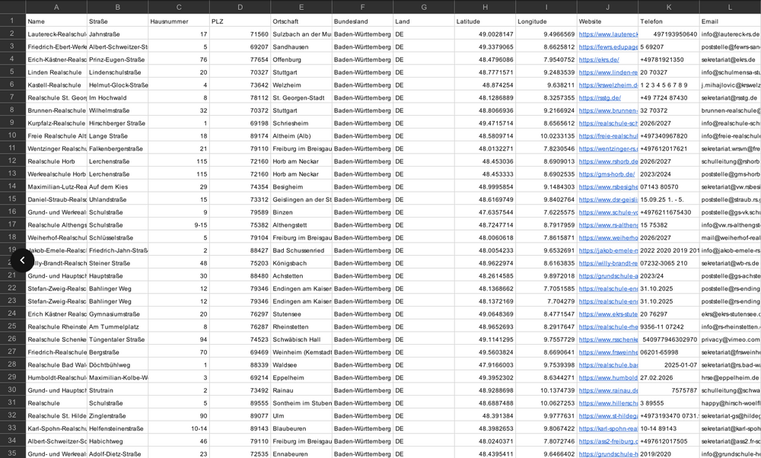Select the Telefon cell '06201-65998'
Screen dimensions: 761x458
pyautogui.click(x=669, y=352)
